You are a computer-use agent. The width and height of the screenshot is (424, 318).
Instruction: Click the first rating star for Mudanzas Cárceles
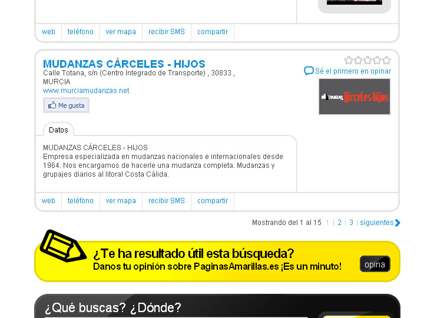pyautogui.click(x=349, y=60)
